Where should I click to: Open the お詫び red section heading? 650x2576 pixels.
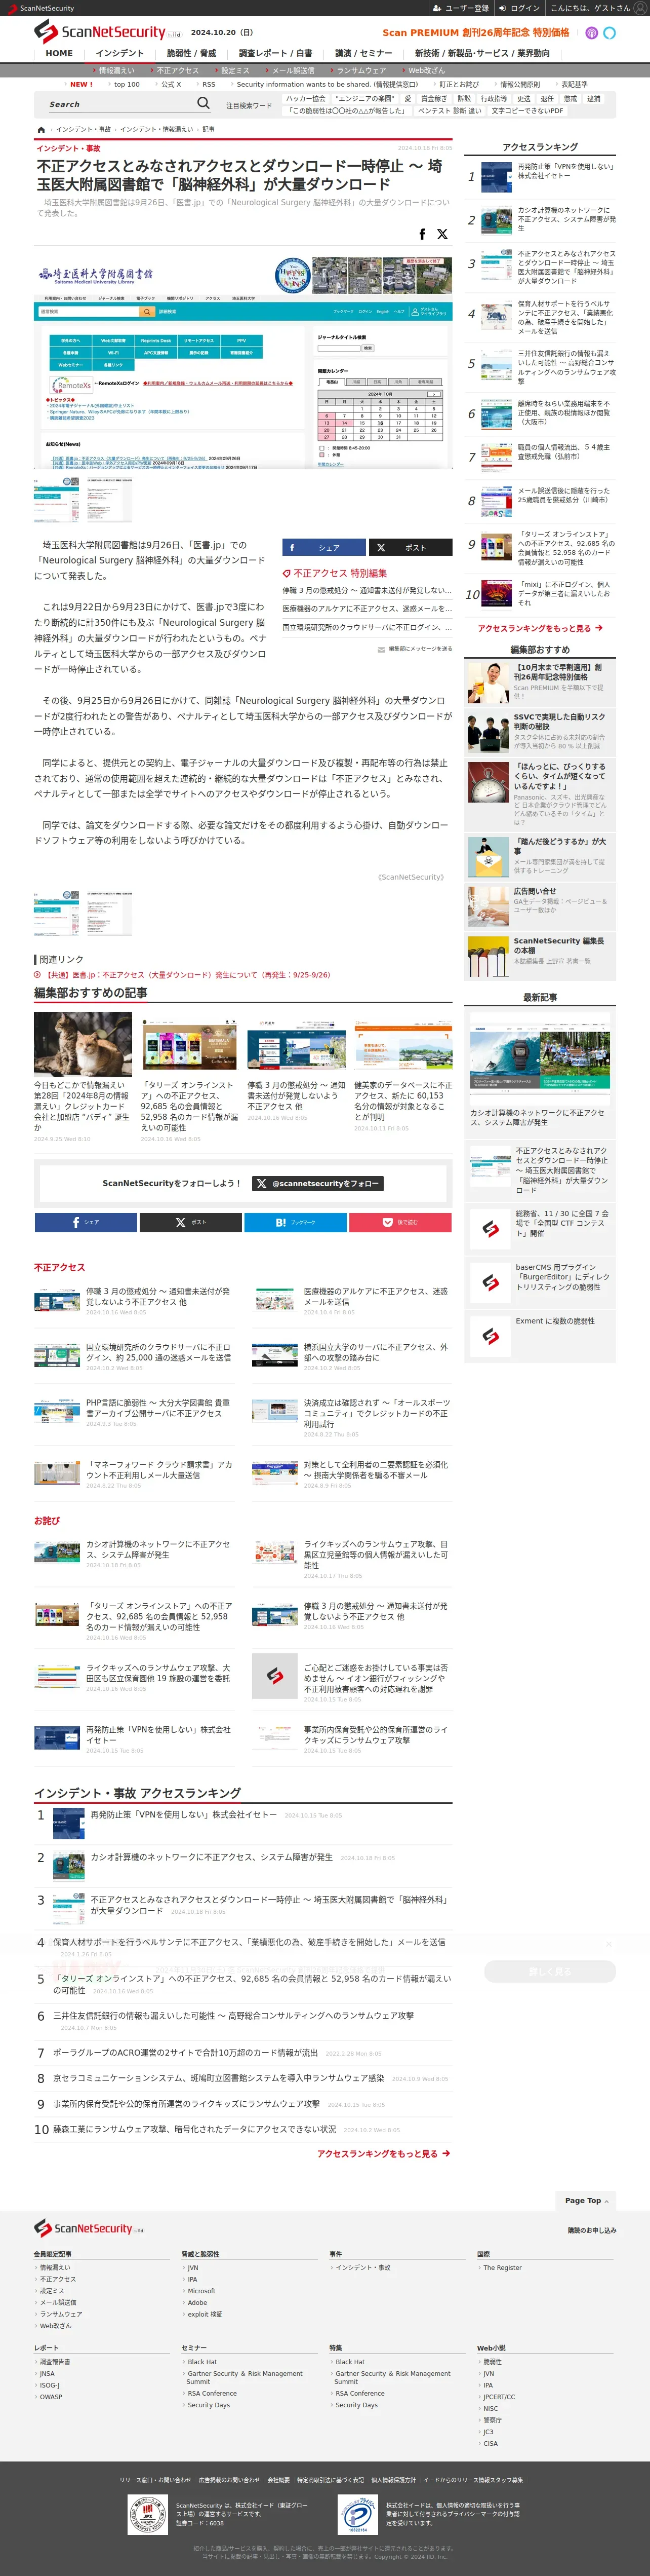(x=47, y=1521)
